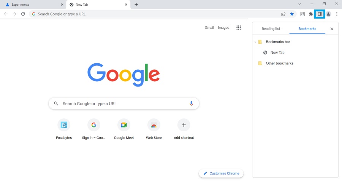Open the profile avatar icon

328,14
